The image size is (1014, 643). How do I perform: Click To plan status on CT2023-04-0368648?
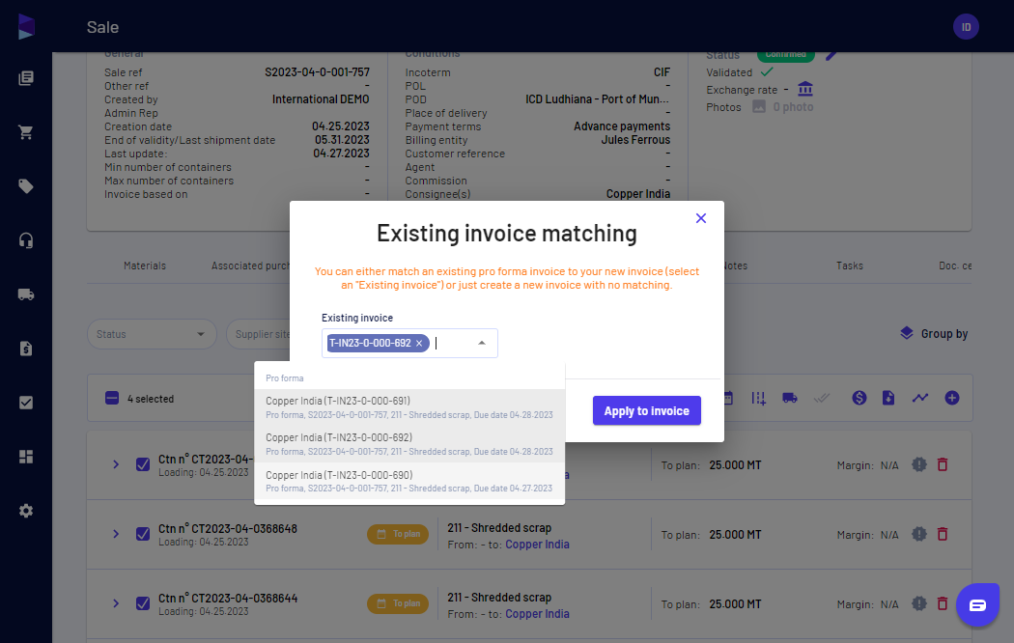point(398,534)
